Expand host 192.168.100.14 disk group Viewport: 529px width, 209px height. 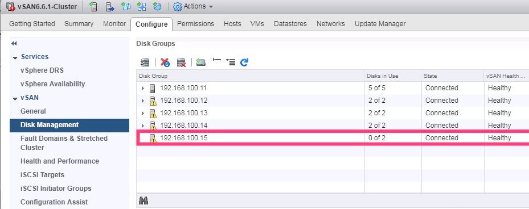pyautogui.click(x=143, y=126)
